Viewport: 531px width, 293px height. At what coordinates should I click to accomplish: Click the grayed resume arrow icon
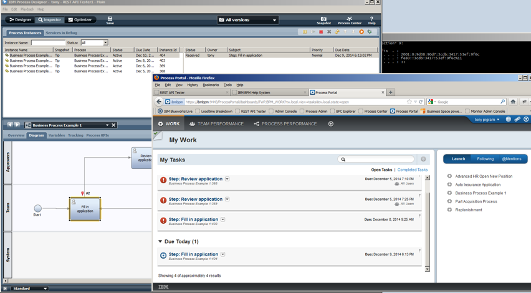tap(313, 32)
